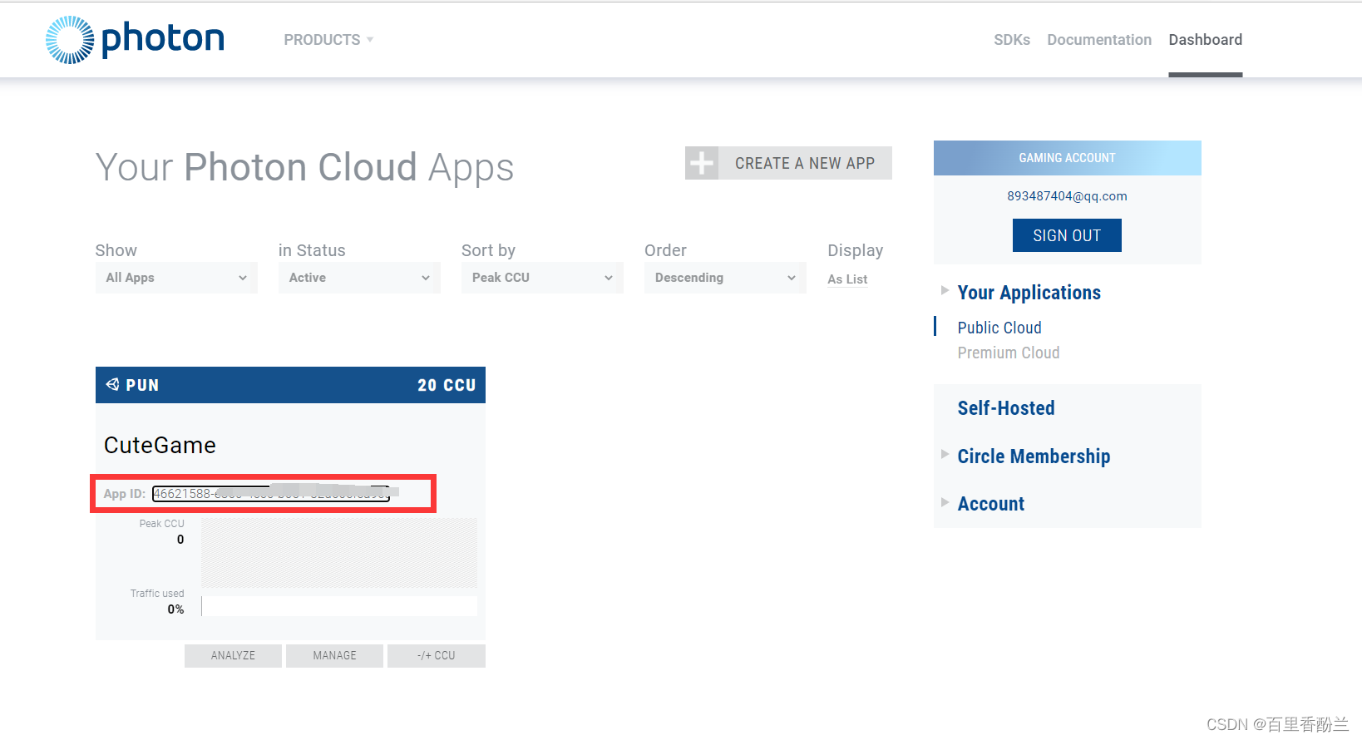
Task: Click the CuteGame app name
Action: tap(160, 446)
